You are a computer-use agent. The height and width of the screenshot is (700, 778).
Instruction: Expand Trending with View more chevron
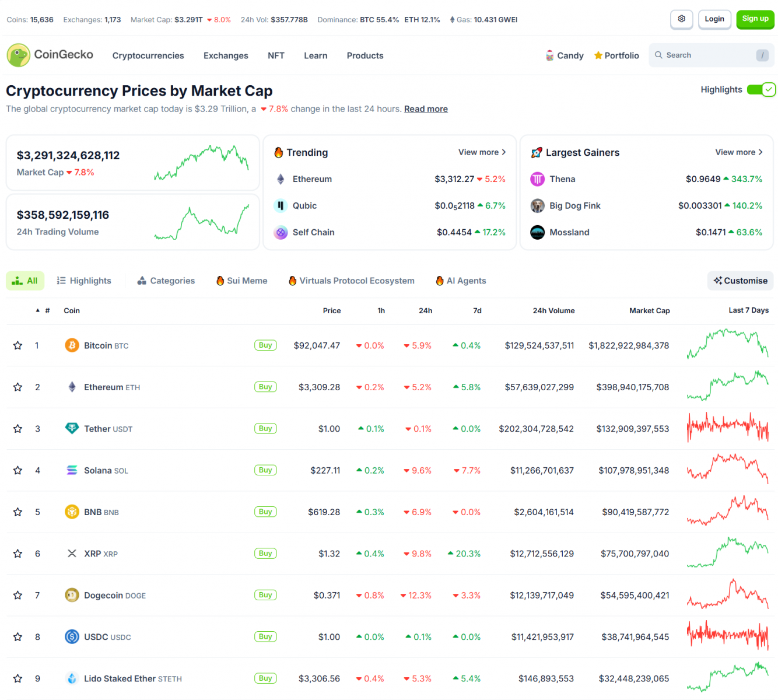pyautogui.click(x=482, y=152)
